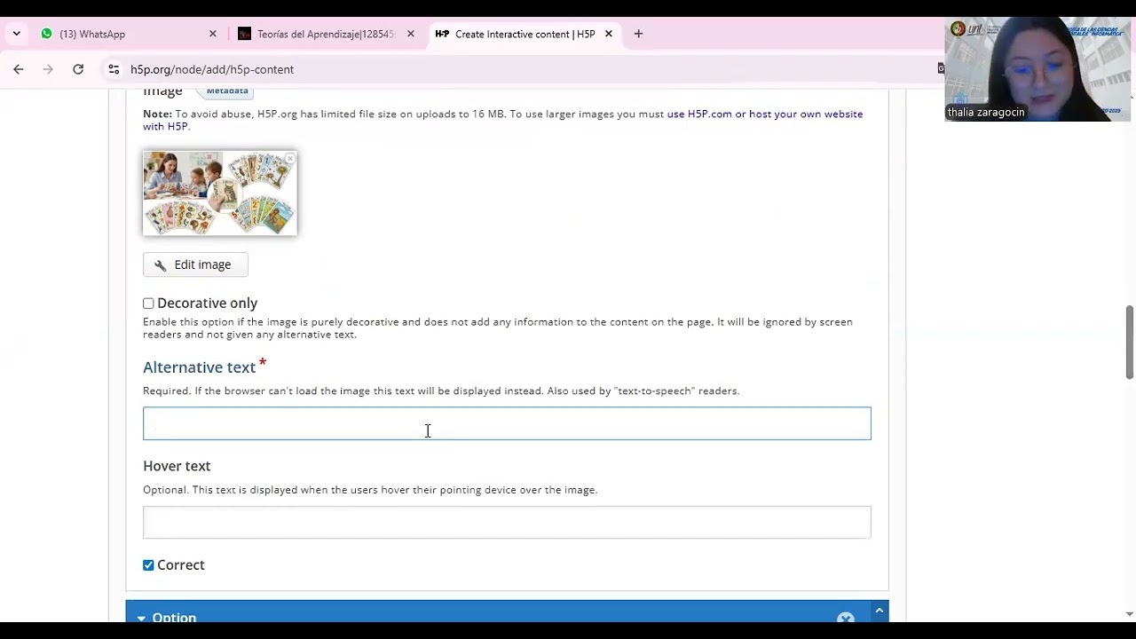Switch to Teorías del Aprendizaje tab

(325, 34)
